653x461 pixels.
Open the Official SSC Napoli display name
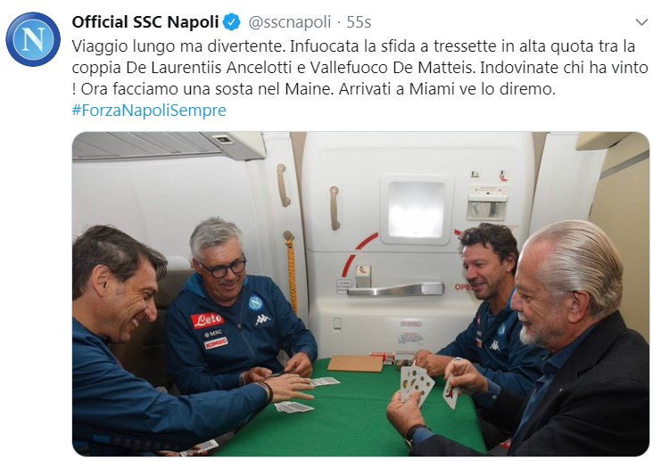tap(145, 22)
